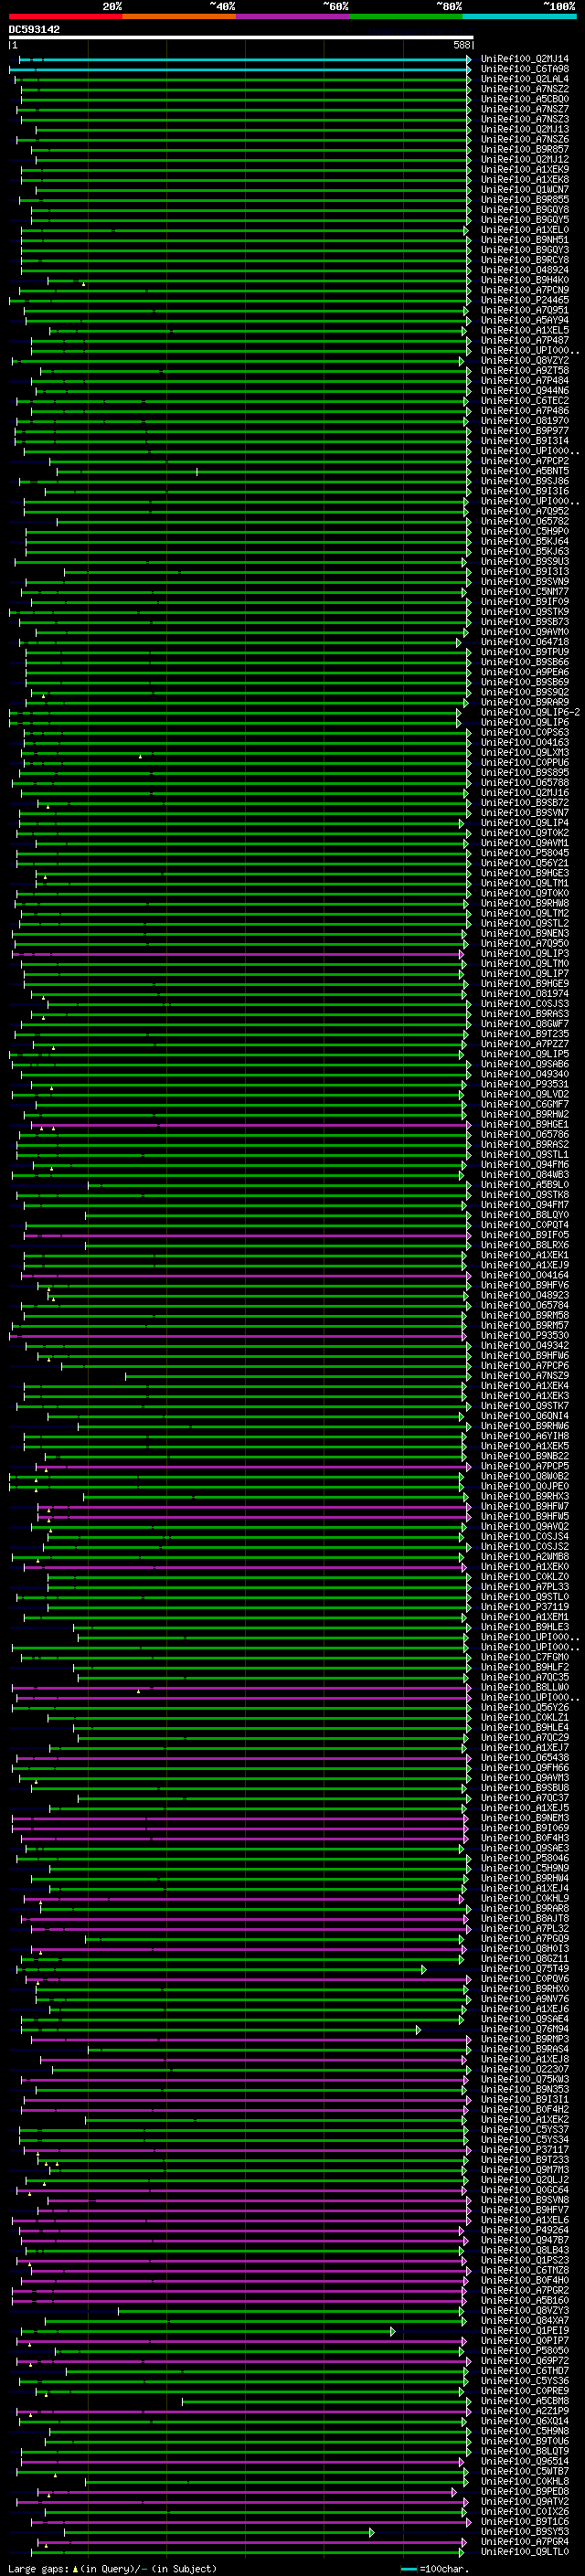Click hit label UniRef100_C0SJS3
The image size is (585, 2576).
tap(525, 1004)
